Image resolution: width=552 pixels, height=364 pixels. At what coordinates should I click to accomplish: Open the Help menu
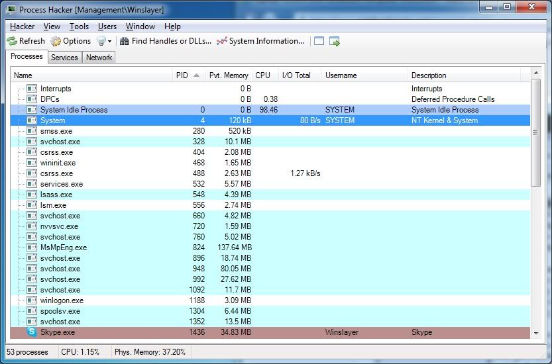coord(172,26)
